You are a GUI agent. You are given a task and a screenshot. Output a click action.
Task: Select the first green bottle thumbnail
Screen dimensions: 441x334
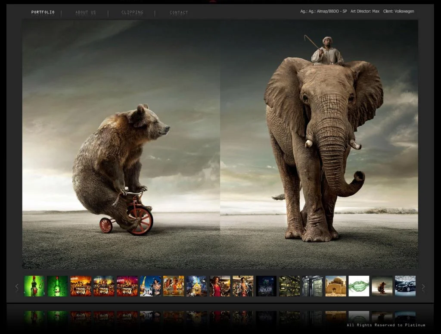point(34,286)
